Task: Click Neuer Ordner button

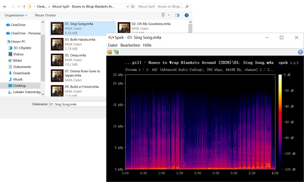Action: [45, 15]
